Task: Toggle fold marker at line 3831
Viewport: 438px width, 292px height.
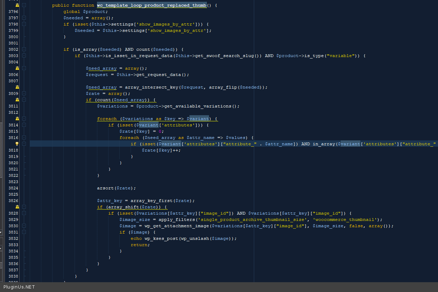Action: pyautogui.click(x=24, y=232)
